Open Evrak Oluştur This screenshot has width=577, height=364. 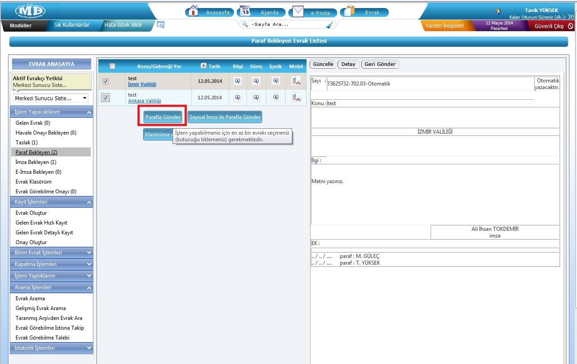pyautogui.click(x=31, y=213)
